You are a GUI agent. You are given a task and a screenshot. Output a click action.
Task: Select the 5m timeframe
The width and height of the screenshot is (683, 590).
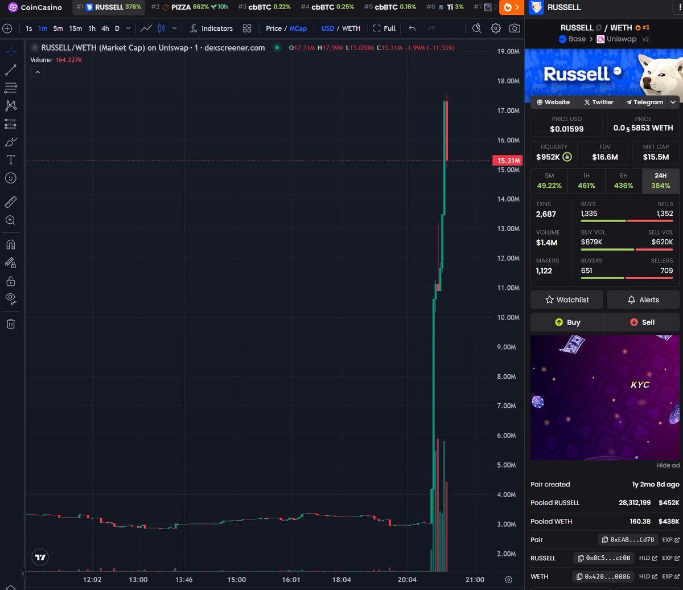coord(58,28)
